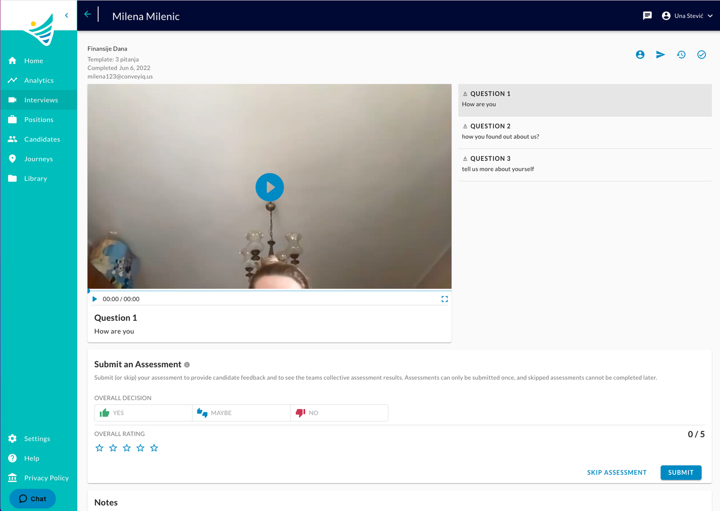Open Analytics in the sidebar
This screenshot has width=720, height=511.
click(38, 80)
